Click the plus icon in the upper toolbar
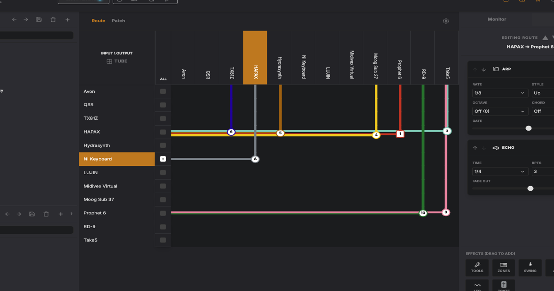The height and width of the screenshot is (291, 554). click(x=67, y=19)
